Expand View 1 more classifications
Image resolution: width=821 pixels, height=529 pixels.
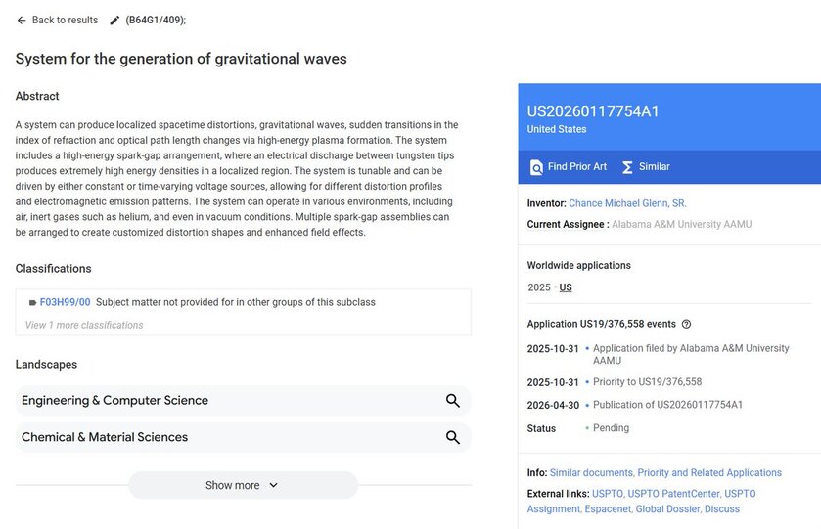click(x=84, y=325)
